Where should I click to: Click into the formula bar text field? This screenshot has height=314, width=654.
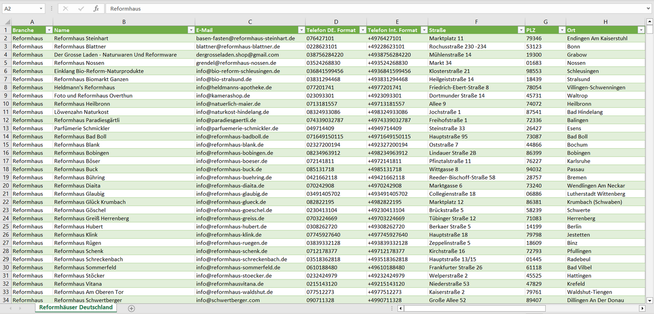coord(362,9)
